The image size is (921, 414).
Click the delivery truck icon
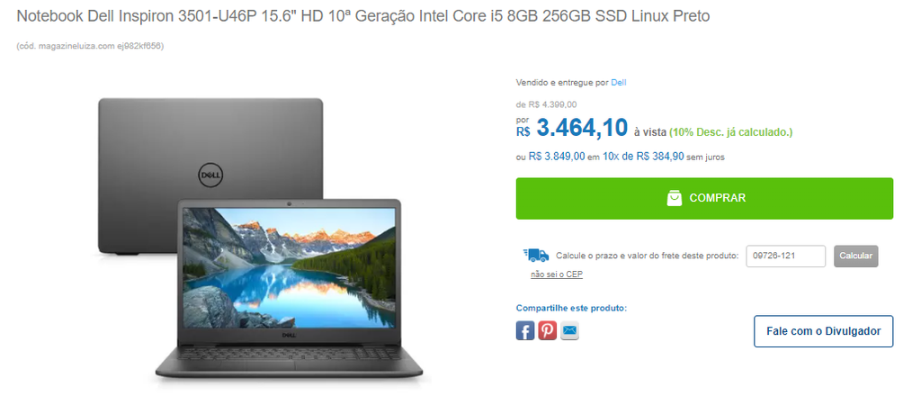point(536,256)
